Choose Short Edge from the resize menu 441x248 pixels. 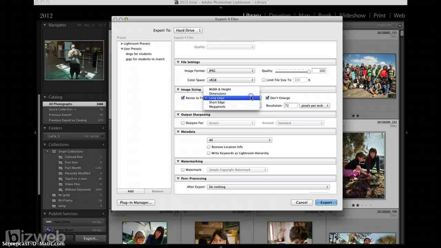click(x=217, y=102)
